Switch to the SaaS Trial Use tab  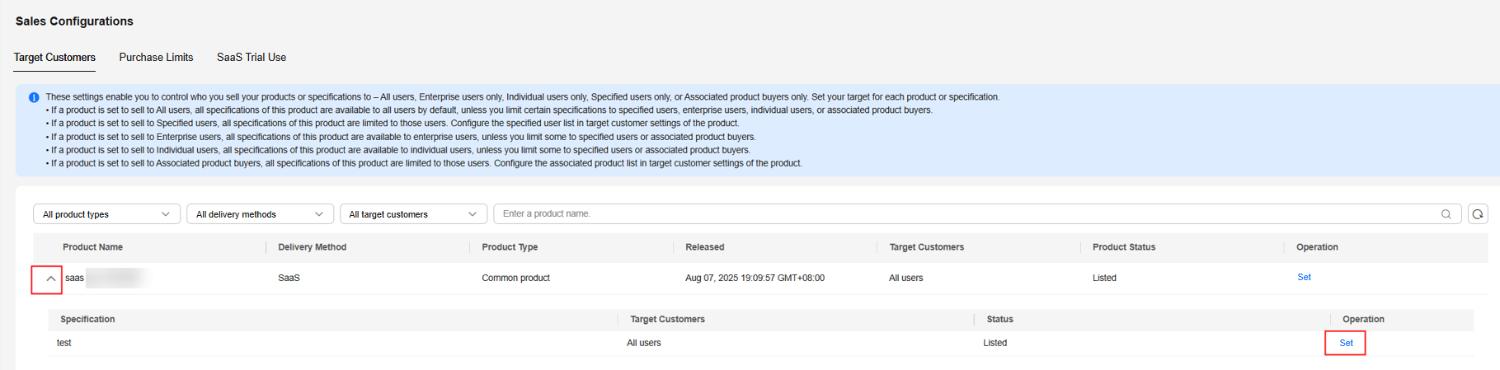[252, 58]
